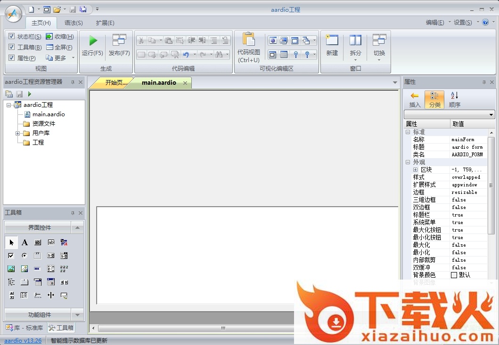Viewport: 499px width, 345px height.
Task: Collapse the 标准 property group
Action: 408,132
